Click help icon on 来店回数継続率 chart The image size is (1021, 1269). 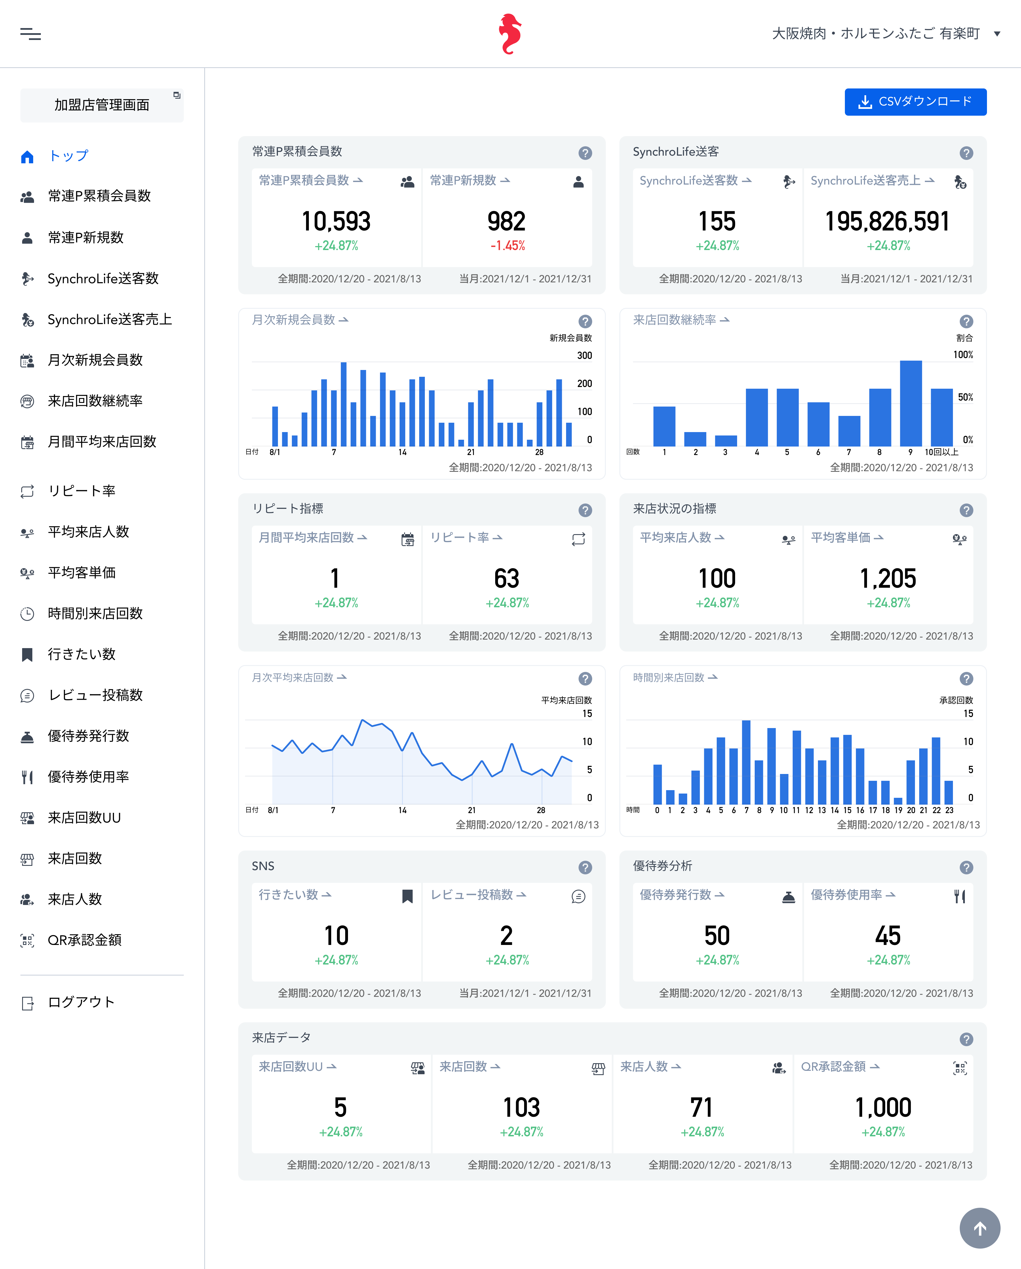pyautogui.click(x=966, y=322)
